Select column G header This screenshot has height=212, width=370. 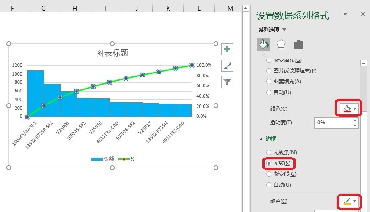(43, 9)
